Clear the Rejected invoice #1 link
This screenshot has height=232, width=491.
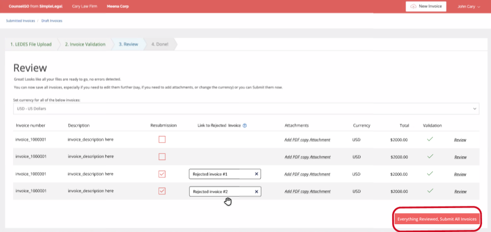click(x=256, y=174)
